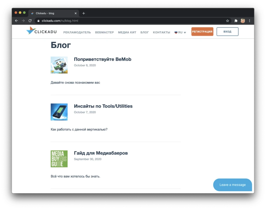This screenshot has width=266, height=209.
Task: Click the browser forward arrow
Action: point(23,21)
